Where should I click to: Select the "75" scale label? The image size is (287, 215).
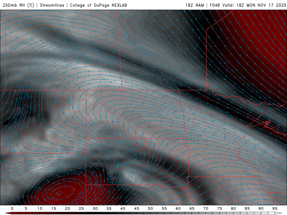220,209
